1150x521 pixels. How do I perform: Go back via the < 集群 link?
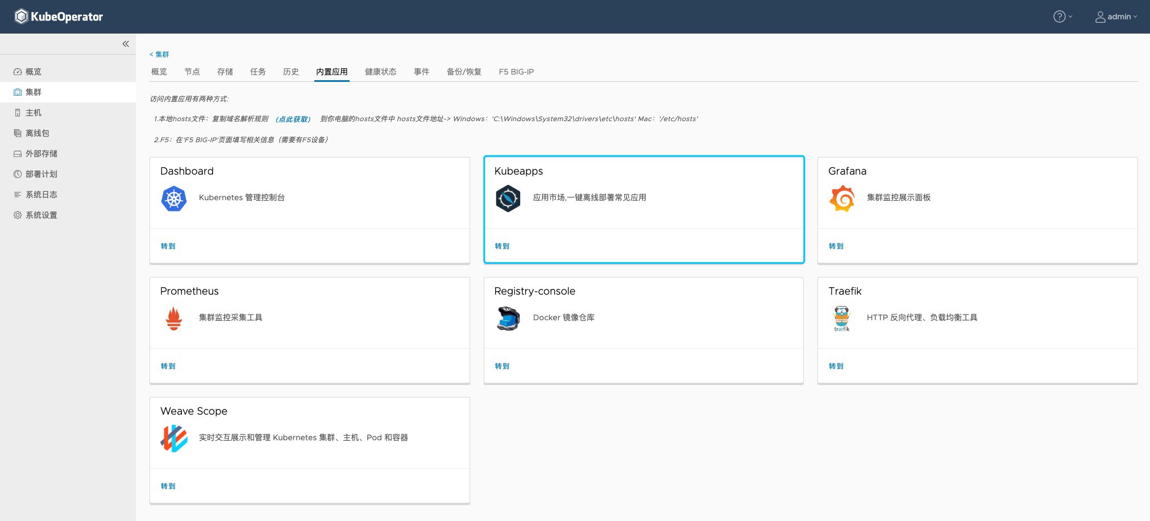159,55
